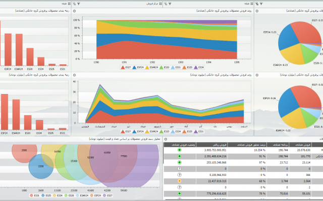Click the question-mark status icon in the 5,100,966,933 row

pos(180,175)
